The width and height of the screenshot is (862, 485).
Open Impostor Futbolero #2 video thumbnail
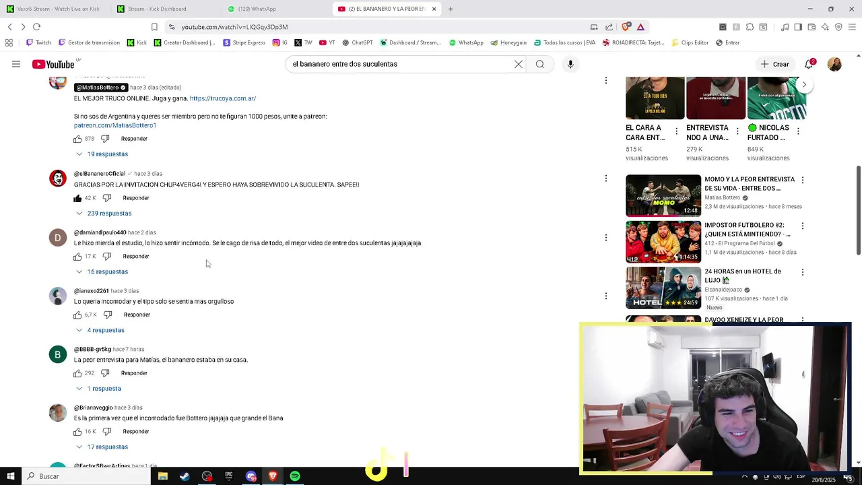coord(663,242)
